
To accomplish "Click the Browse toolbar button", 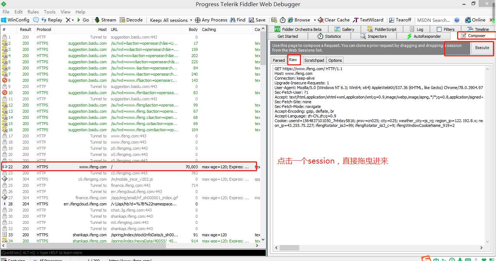I will pos(299,20).
